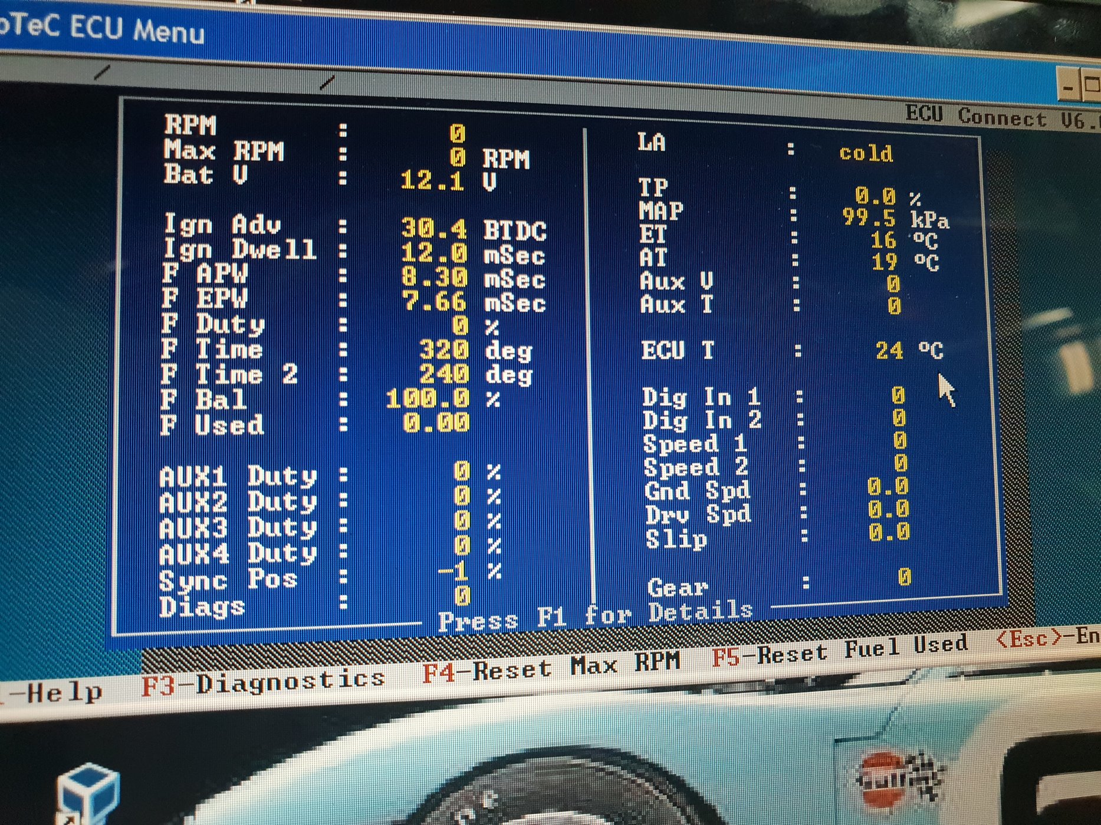Click the Speed 1 label
1101x825 pixels.
(695, 443)
